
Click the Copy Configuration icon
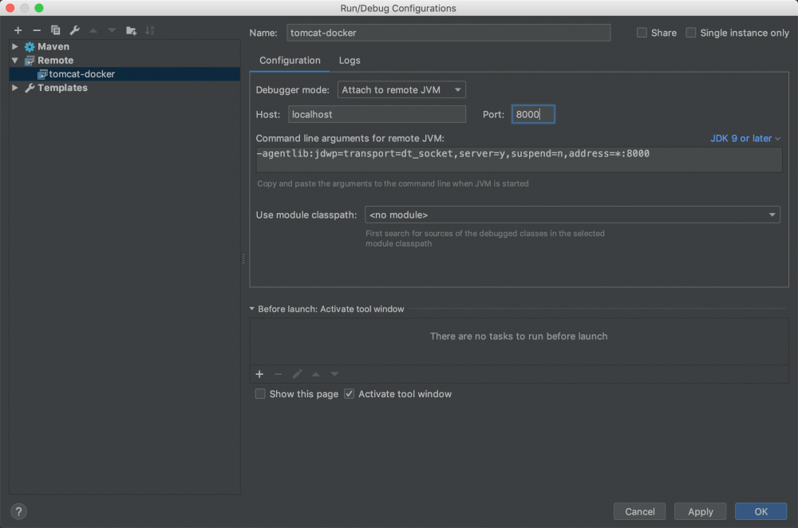(55, 30)
